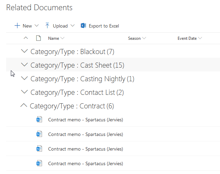Export the list to Excel
This screenshot has width=220, height=174.
click(104, 26)
